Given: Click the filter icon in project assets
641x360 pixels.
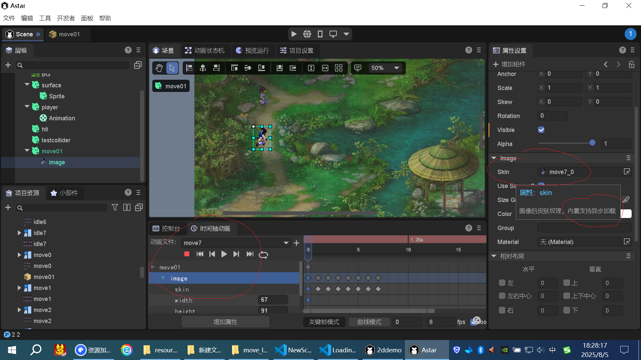Looking at the screenshot, I should (x=115, y=207).
